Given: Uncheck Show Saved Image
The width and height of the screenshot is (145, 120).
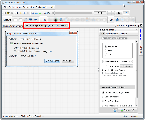Looking at the screenshot, I should point(103,101).
